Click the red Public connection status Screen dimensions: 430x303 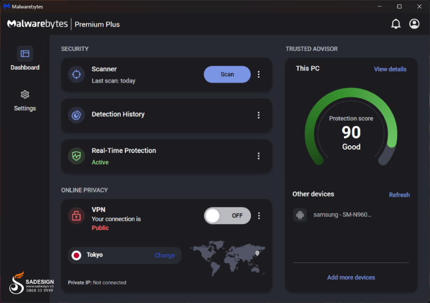click(x=100, y=228)
